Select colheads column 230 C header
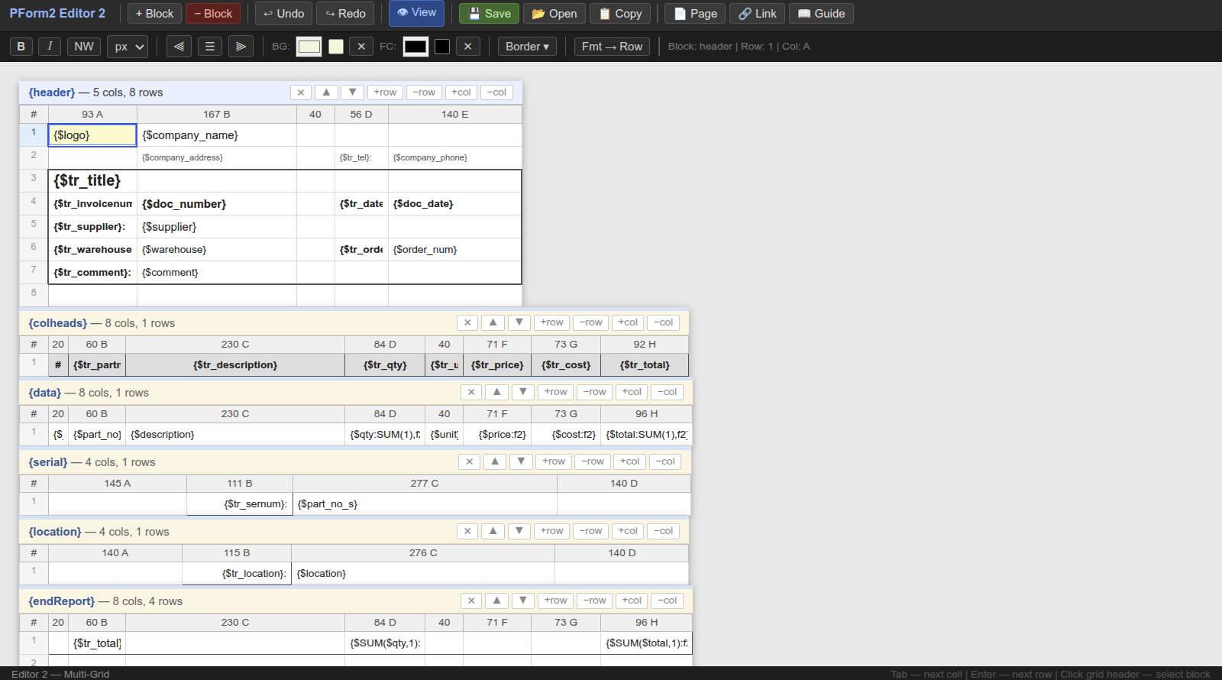The height and width of the screenshot is (680, 1222). pyautogui.click(x=235, y=344)
